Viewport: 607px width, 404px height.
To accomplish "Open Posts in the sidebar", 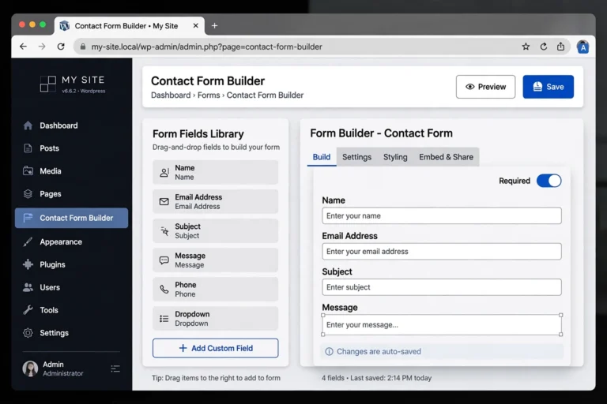I will point(49,148).
